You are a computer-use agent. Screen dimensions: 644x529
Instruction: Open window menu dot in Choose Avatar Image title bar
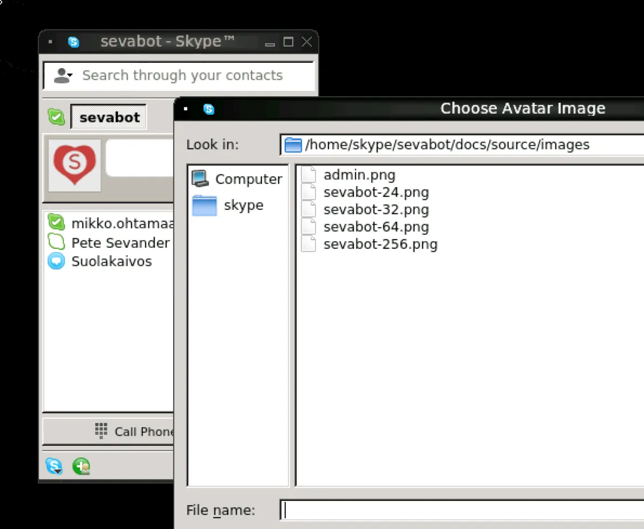click(x=186, y=109)
